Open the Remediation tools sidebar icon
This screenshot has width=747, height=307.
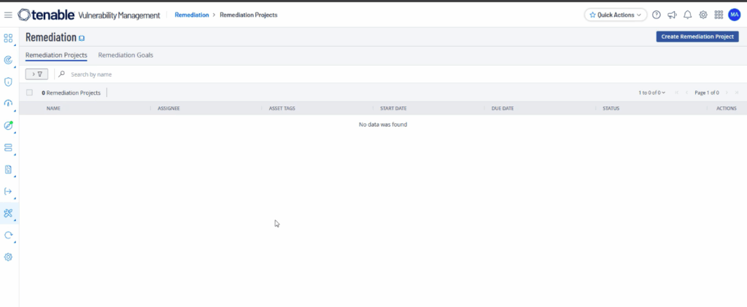[8, 213]
